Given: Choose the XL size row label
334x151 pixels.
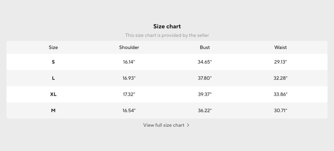Looking at the screenshot, I should point(53,94).
